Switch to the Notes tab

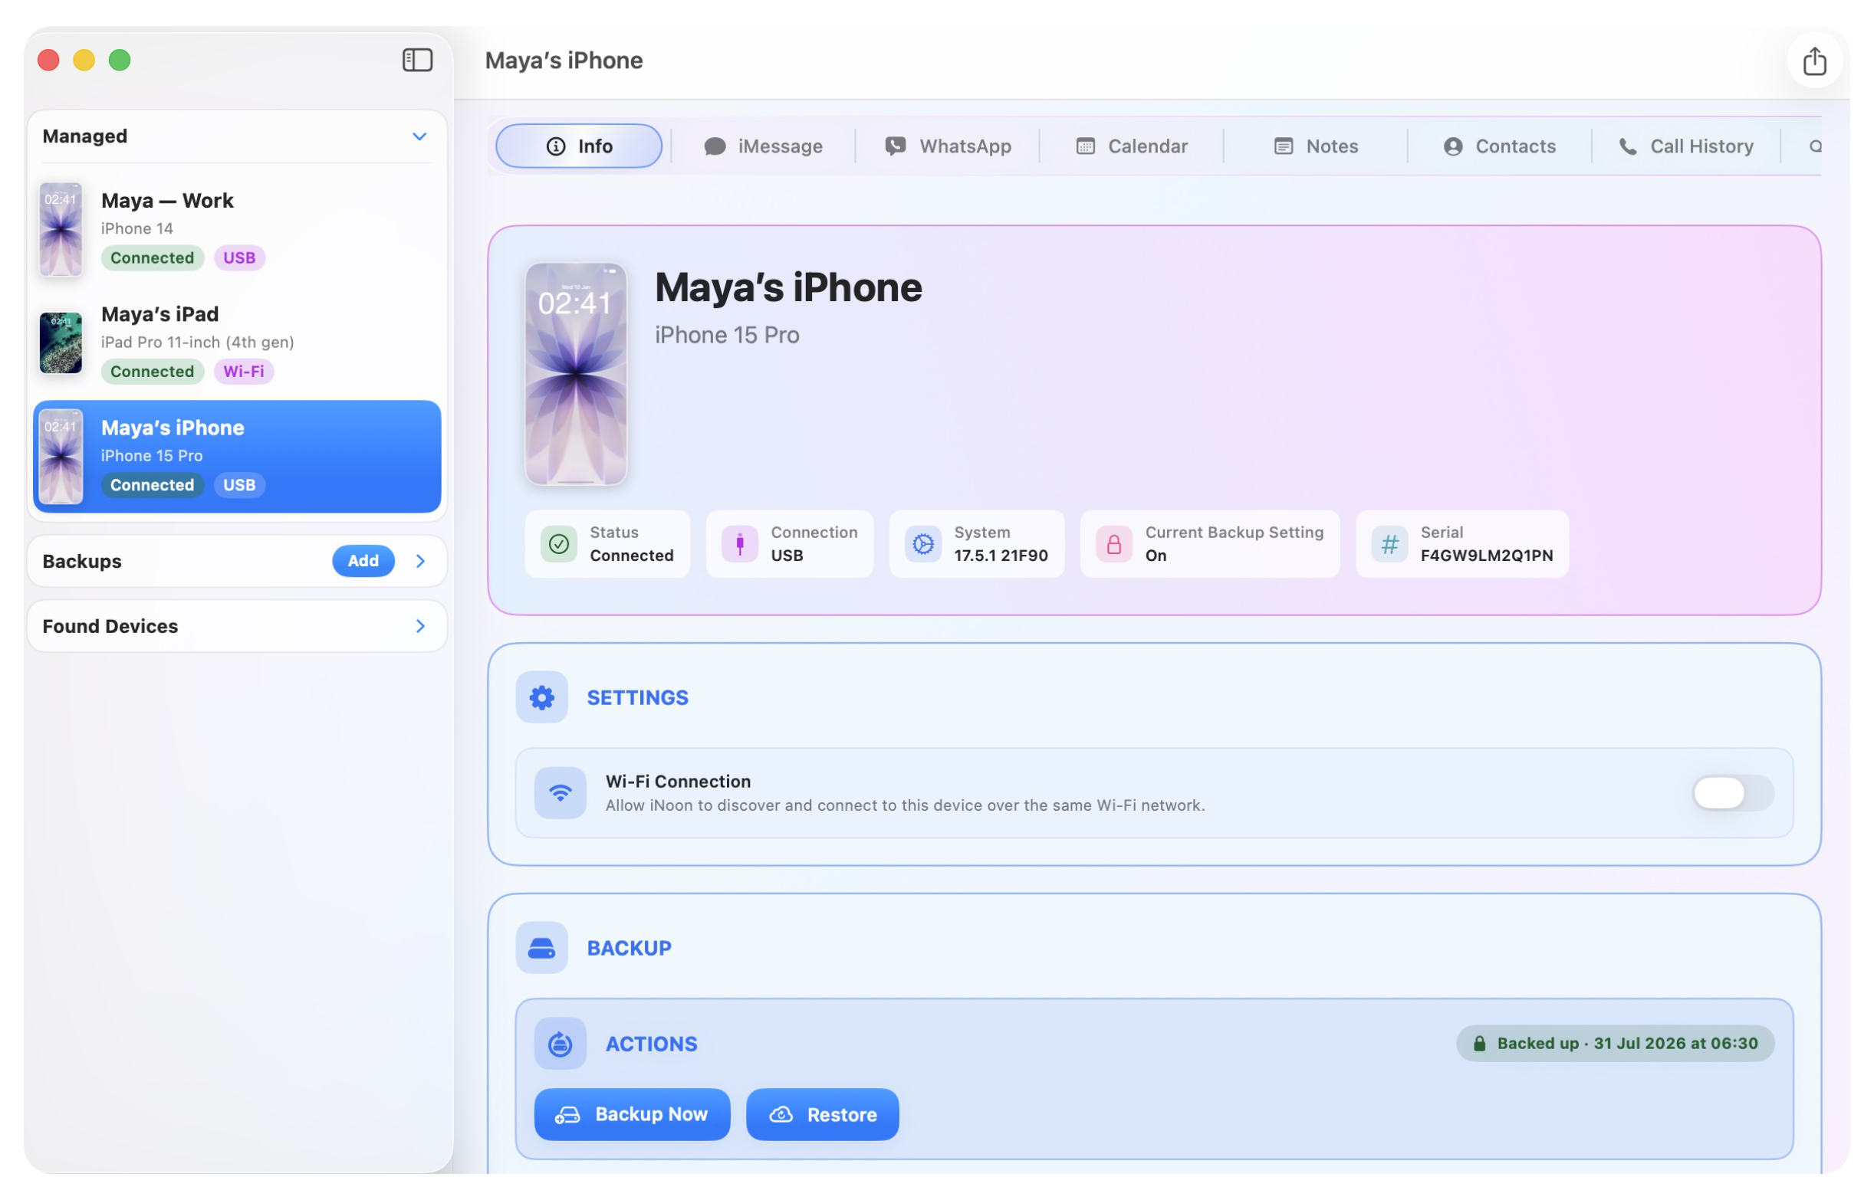pyautogui.click(x=1315, y=146)
